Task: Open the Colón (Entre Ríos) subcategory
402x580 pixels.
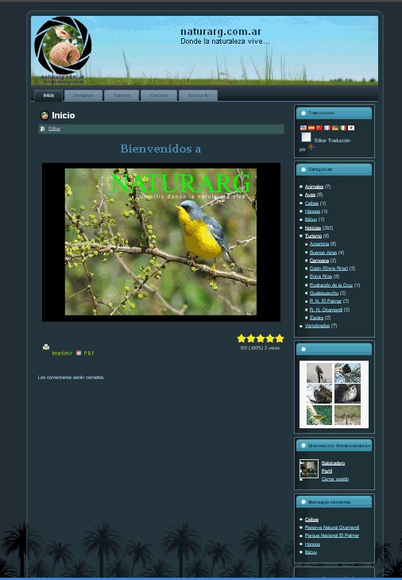Action: [x=329, y=269]
